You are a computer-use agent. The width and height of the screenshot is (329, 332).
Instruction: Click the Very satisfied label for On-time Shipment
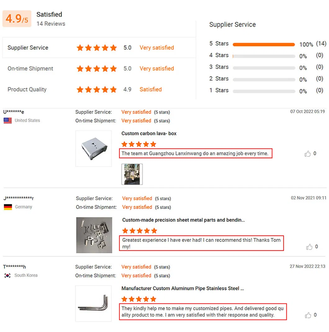coord(156,69)
